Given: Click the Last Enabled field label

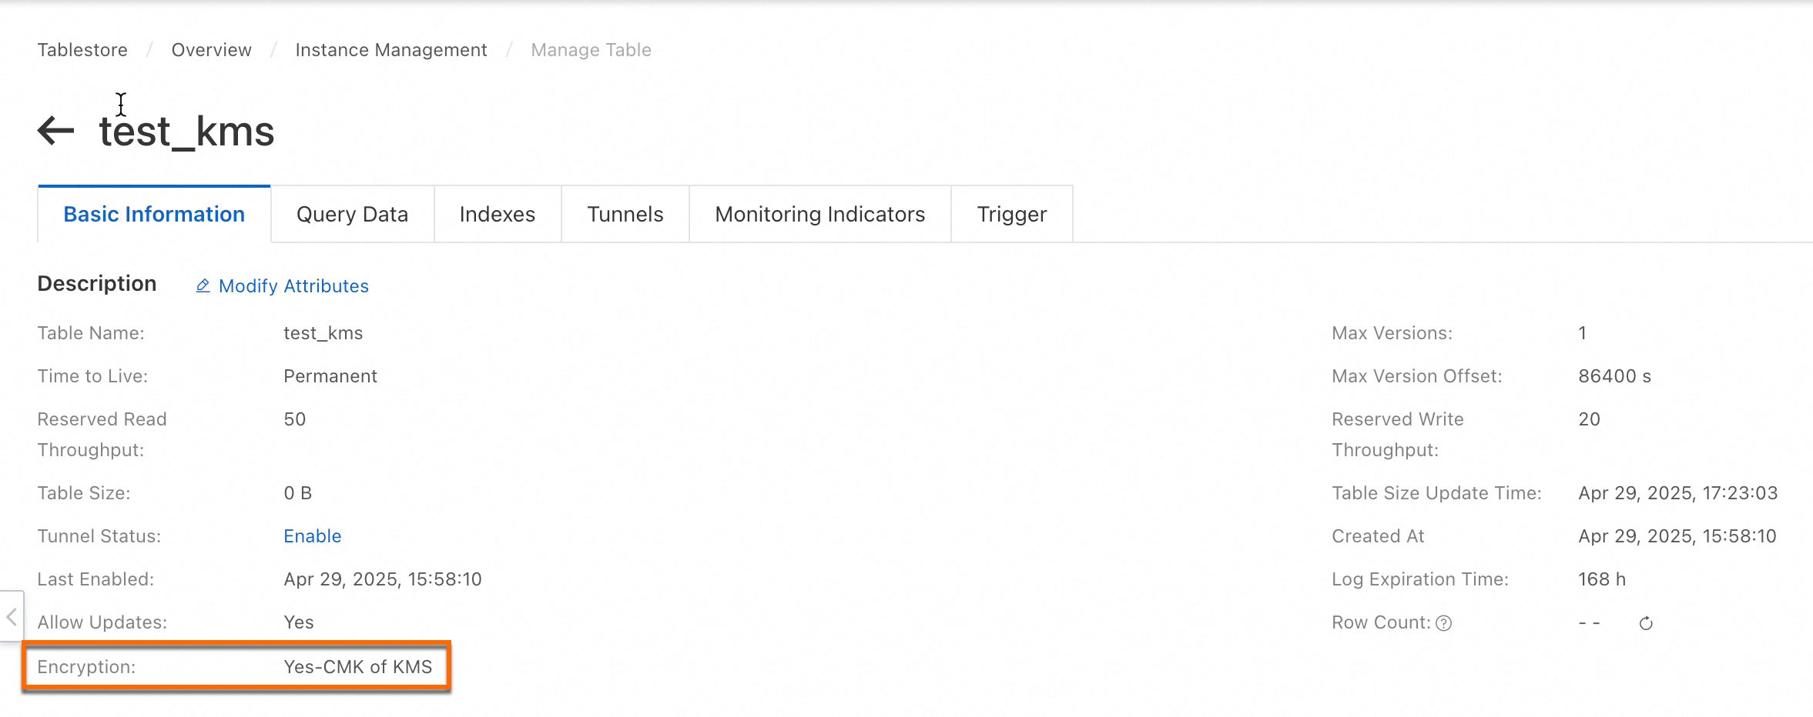Looking at the screenshot, I should [96, 579].
